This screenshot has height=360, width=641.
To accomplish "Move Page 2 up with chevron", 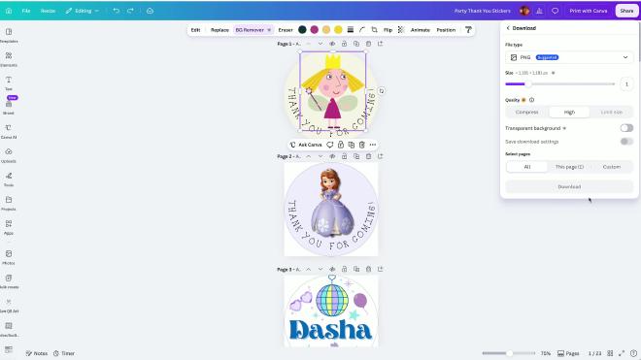I will tap(308, 156).
